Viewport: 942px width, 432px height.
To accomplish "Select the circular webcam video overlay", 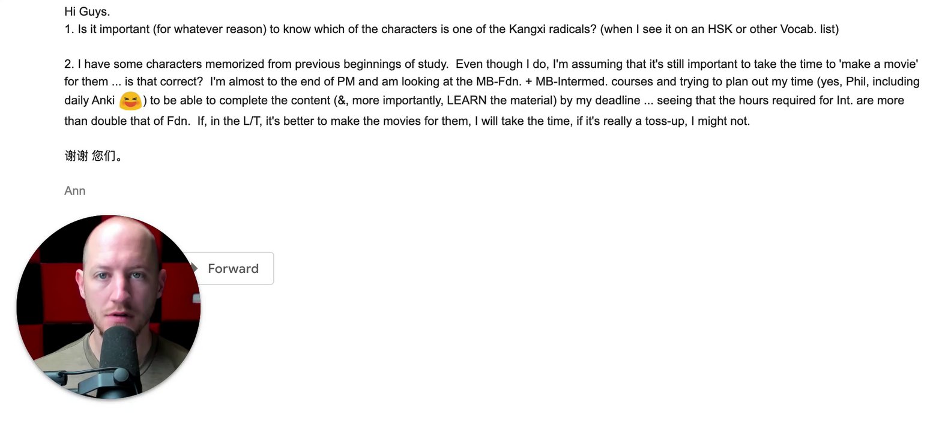I will click(x=109, y=307).
